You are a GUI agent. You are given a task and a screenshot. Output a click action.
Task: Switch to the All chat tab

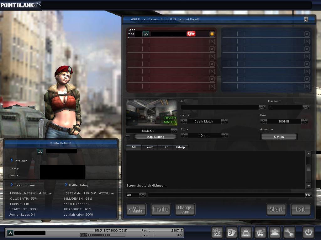pos(134,147)
